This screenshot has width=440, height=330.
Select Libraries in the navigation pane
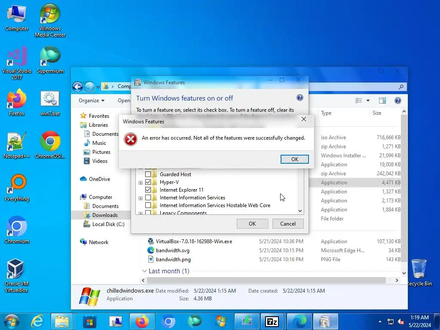[x=94, y=125]
